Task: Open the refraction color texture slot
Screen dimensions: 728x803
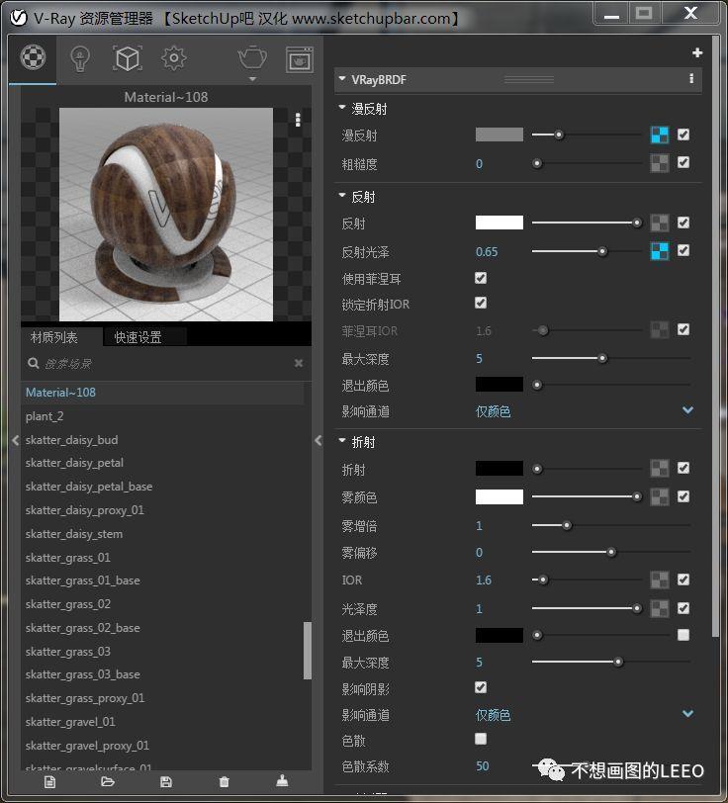Action: 660,468
